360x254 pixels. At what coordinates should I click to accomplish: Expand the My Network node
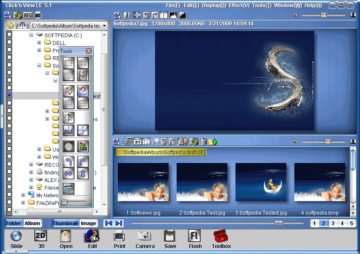(23, 195)
